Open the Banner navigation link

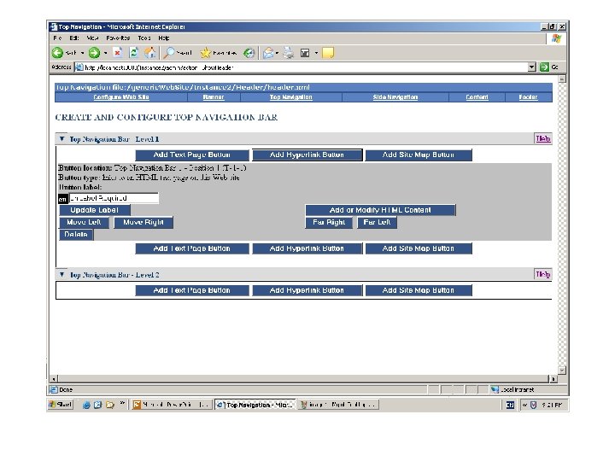click(x=214, y=96)
